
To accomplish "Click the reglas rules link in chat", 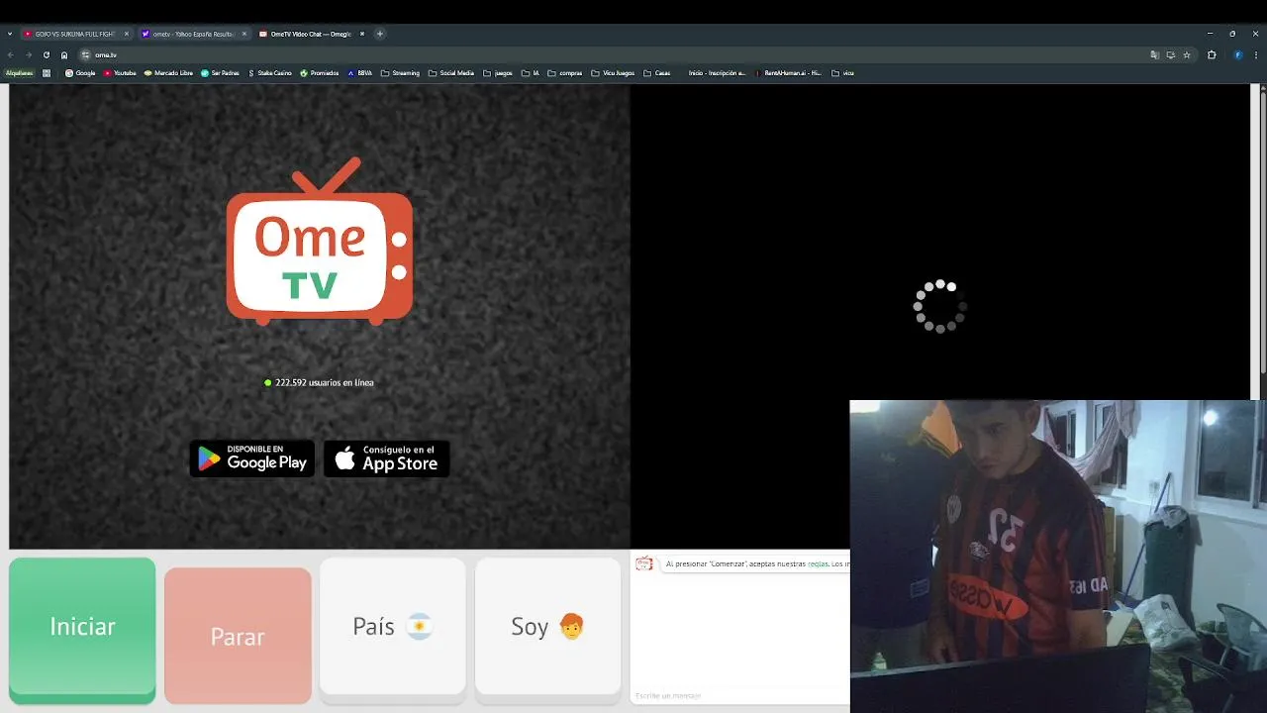I will click(x=818, y=563).
